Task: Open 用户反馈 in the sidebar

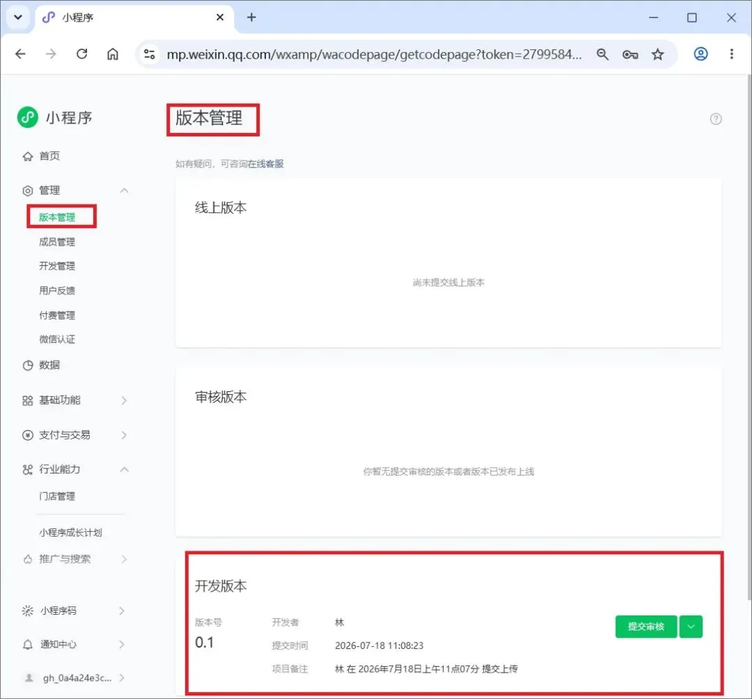Action: [x=57, y=290]
